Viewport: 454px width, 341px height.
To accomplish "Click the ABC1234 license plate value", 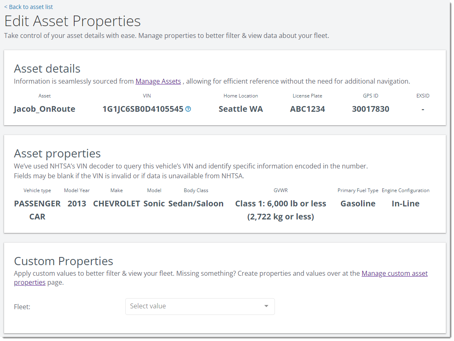I will [308, 109].
